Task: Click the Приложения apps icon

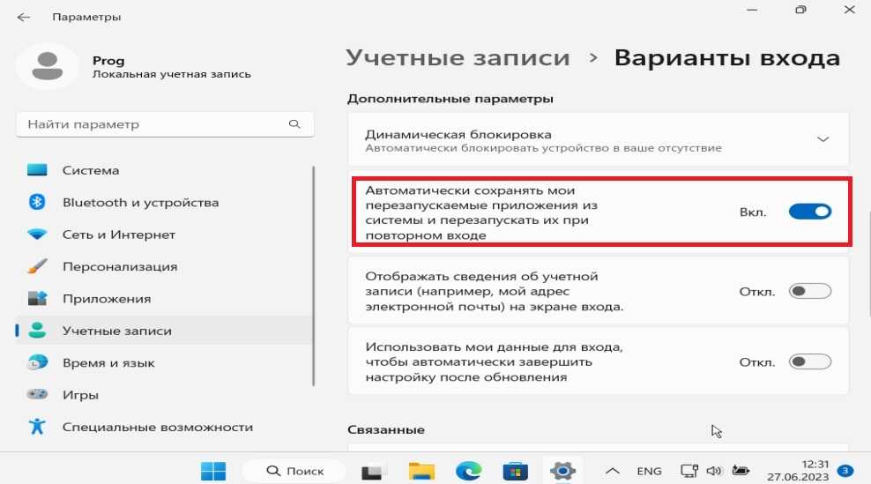Action: [37, 298]
